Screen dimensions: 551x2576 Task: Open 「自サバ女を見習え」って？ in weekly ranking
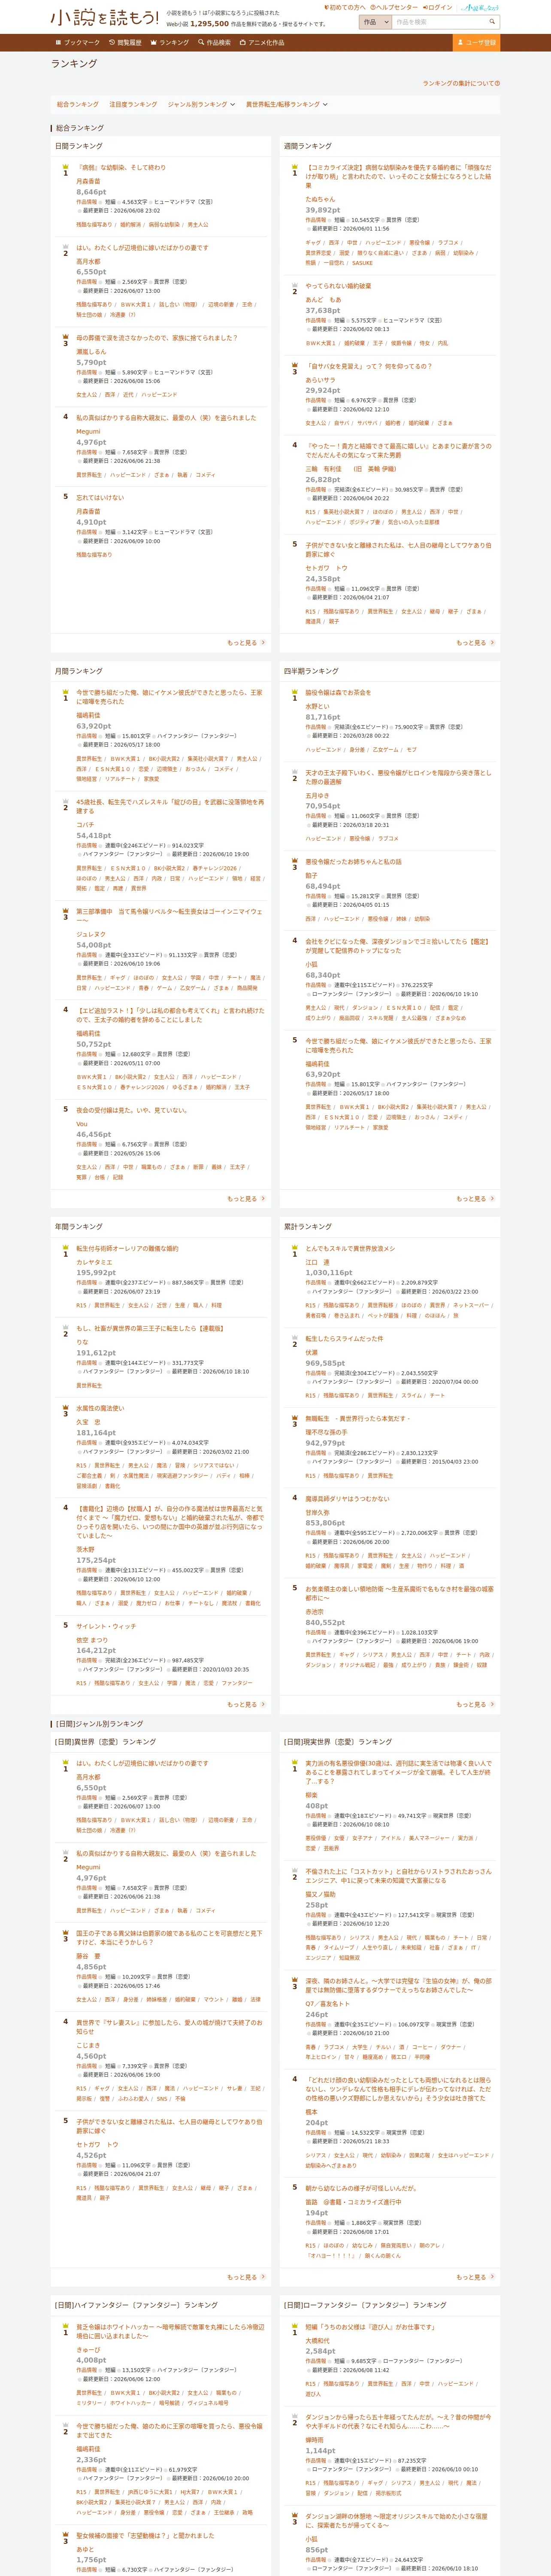369,366
